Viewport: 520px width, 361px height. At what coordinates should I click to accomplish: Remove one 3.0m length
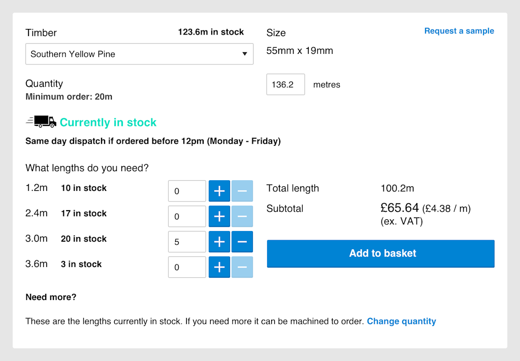tap(242, 242)
